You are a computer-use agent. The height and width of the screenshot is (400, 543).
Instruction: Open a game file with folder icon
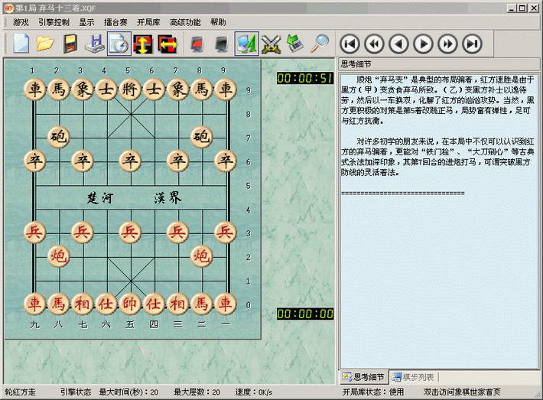click(x=45, y=43)
